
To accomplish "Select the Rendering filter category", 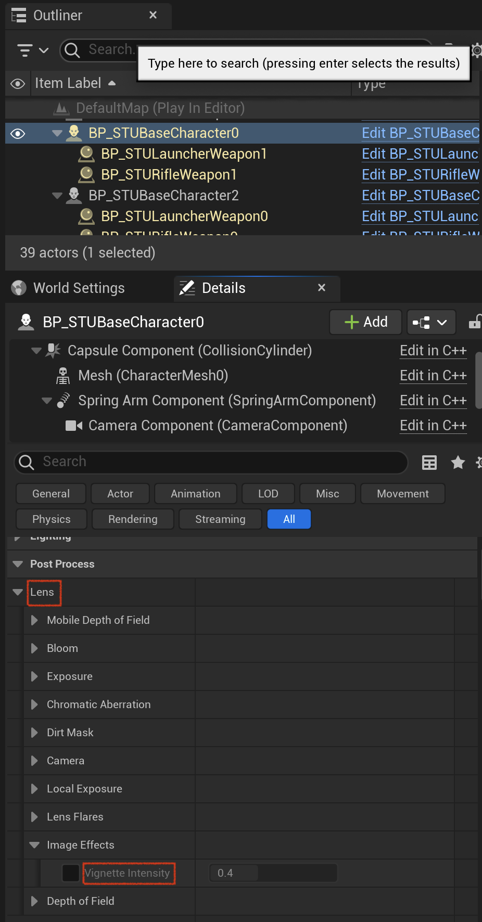I will (133, 519).
